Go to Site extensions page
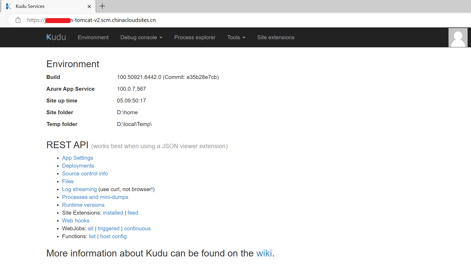This screenshot has height=275, width=471. 276,37
